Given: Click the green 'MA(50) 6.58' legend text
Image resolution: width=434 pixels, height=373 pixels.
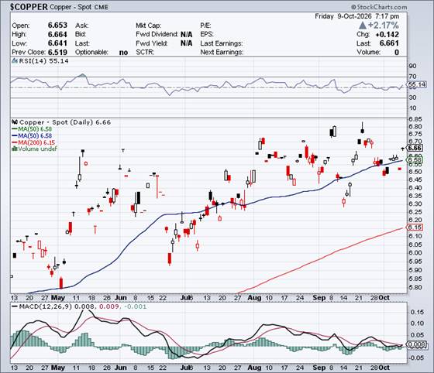Looking at the screenshot, I should tap(35, 129).
